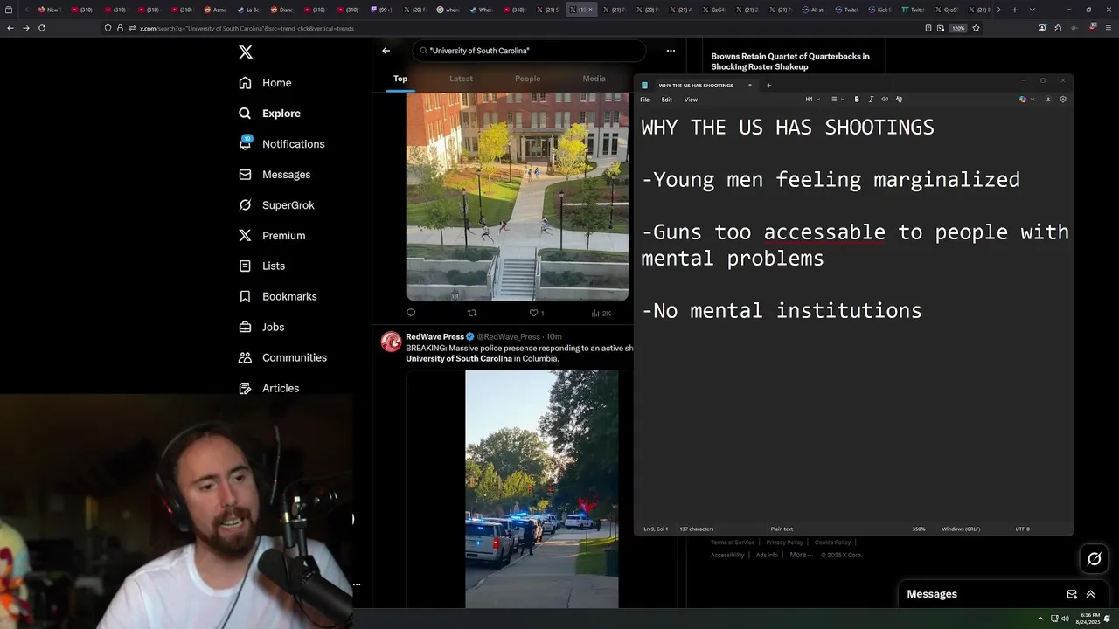Open Home from the X sidebar
The height and width of the screenshot is (629, 1119).
(265, 83)
